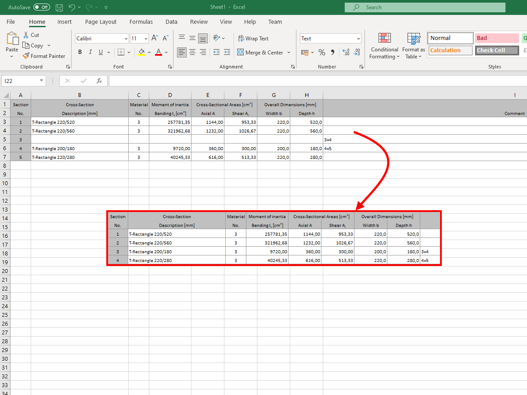Open the Formulas tab

point(141,22)
